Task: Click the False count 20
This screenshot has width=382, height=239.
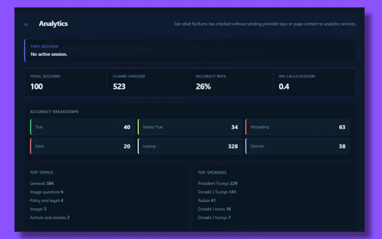Action: point(127,146)
